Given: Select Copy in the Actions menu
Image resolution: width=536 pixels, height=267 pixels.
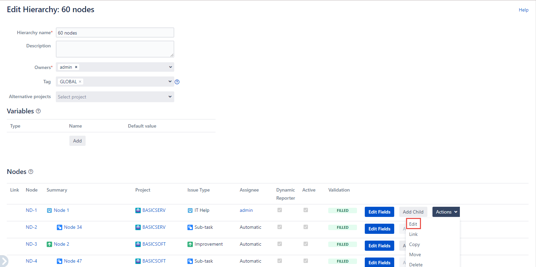Looking at the screenshot, I should [x=415, y=244].
